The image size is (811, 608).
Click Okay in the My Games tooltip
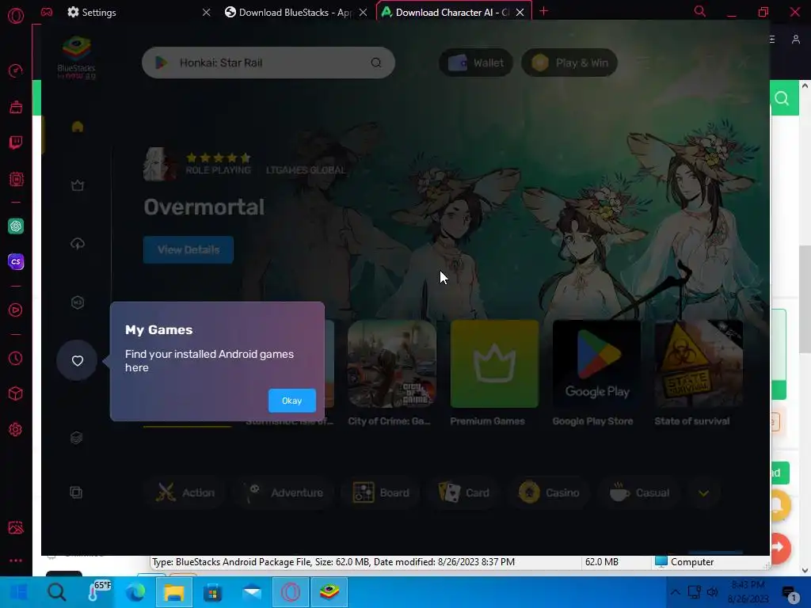pyautogui.click(x=291, y=401)
